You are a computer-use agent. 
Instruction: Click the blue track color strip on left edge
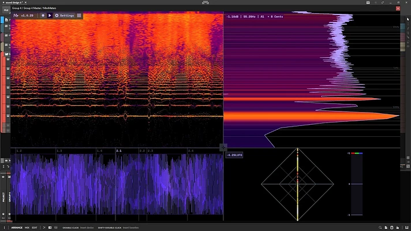click(x=2, y=20)
